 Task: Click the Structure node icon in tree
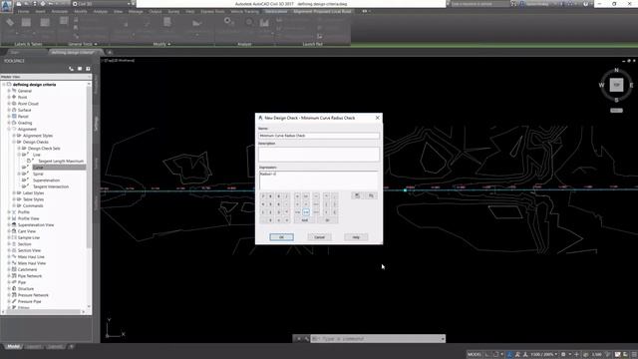coord(14,288)
